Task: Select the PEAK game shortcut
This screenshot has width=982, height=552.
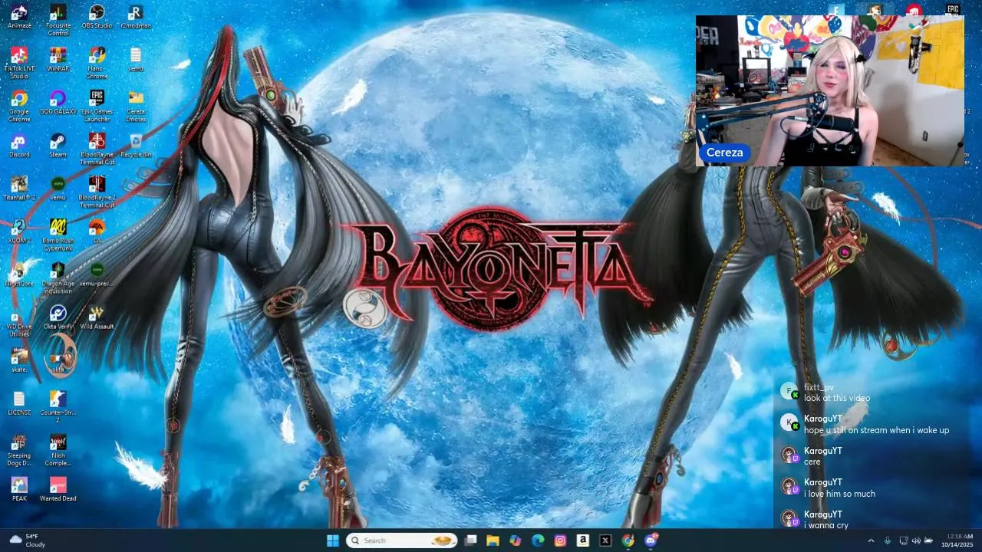Action: pyautogui.click(x=19, y=489)
